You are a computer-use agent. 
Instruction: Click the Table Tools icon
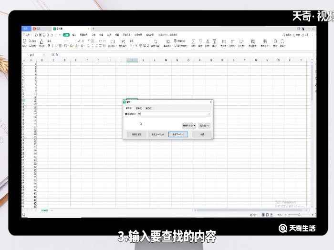click(265, 41)
